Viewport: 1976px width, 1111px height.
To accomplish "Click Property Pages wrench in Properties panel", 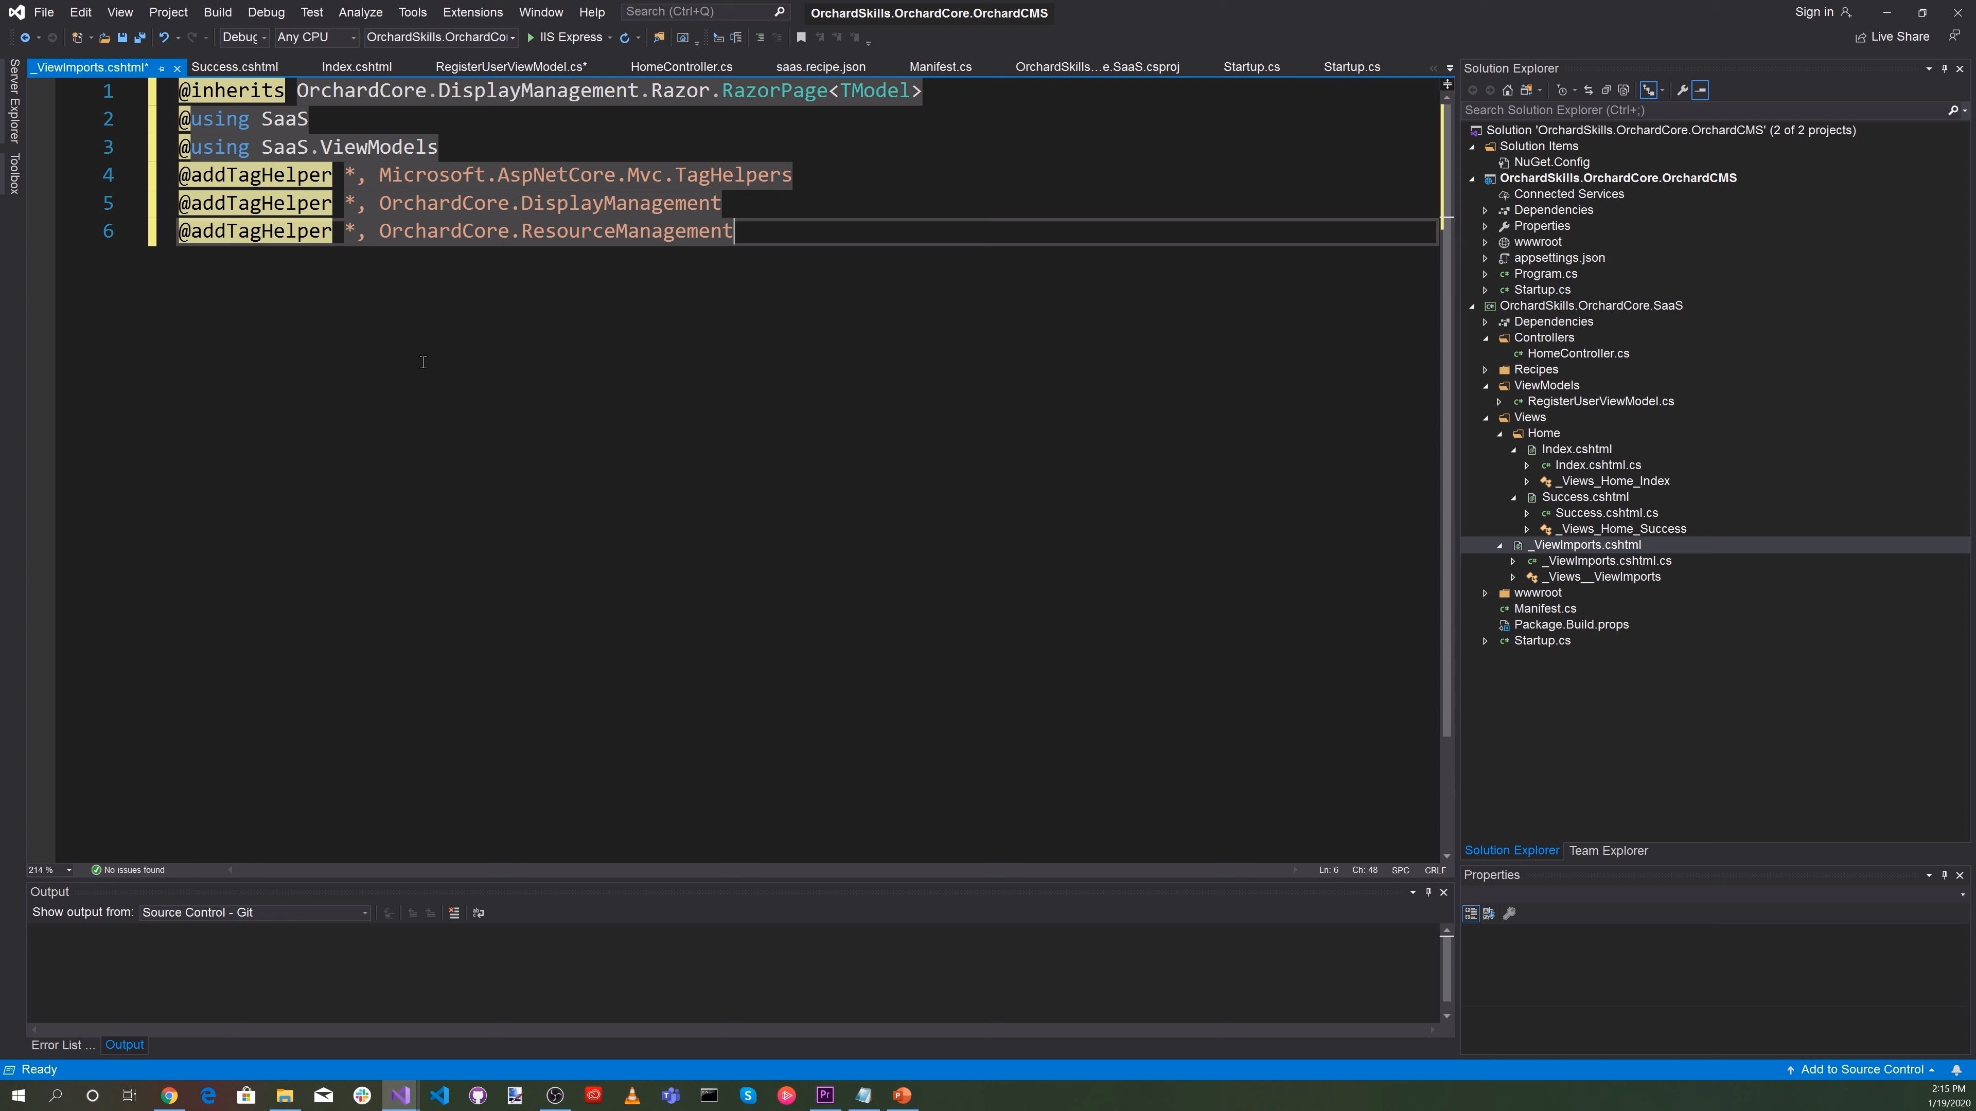I will click(x=1509, y=913).
